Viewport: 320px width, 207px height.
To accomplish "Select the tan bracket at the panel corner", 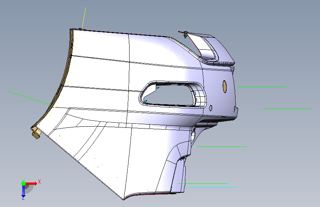I will tap(36, 132).
